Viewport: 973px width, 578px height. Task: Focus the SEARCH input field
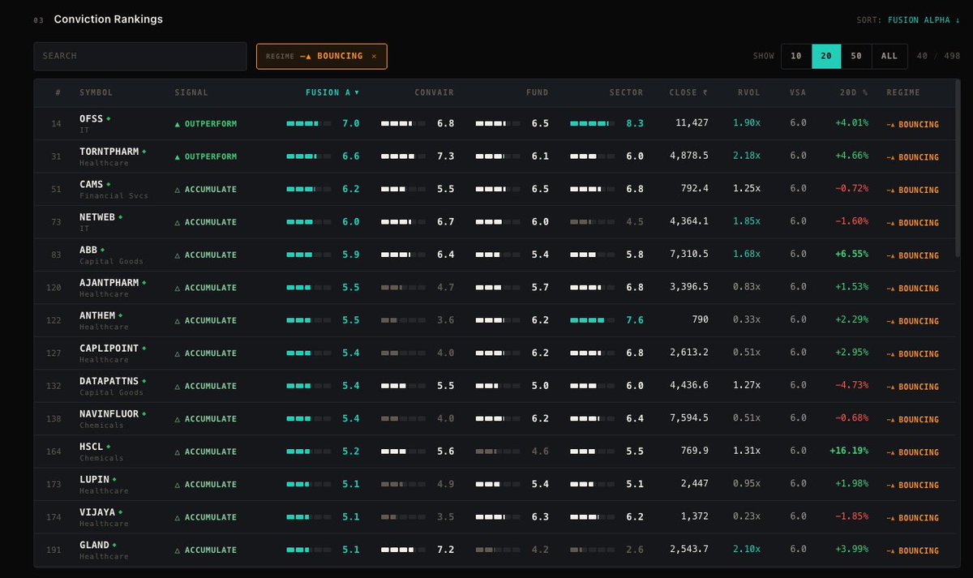tap(140, 56)
